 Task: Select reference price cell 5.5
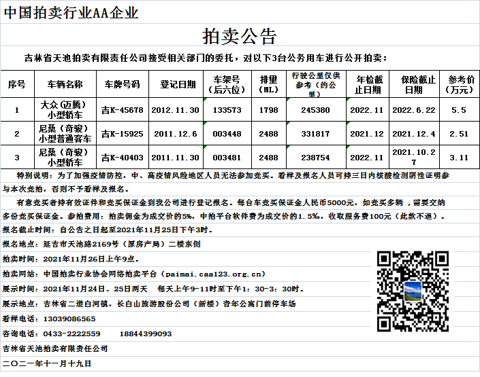point(460,109)
